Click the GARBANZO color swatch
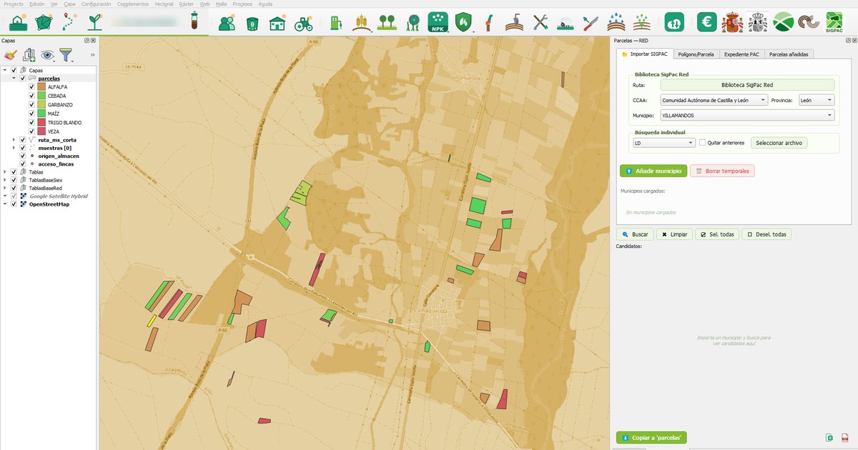This screenshot has width=858, height=450. pos(41,105)
